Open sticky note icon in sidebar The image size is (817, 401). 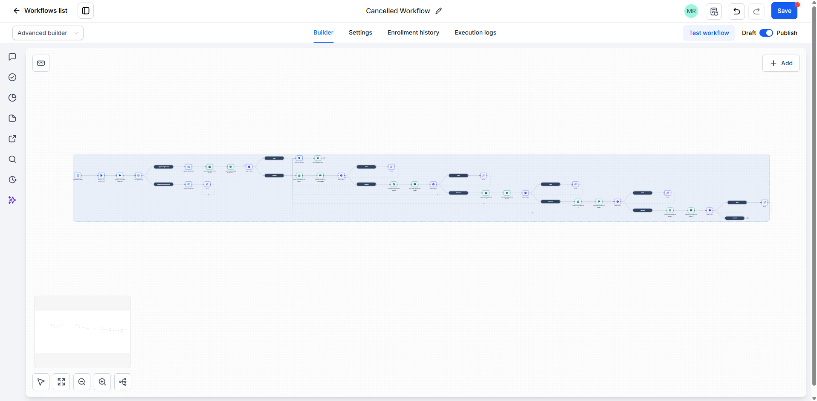[x=12, y=118]
